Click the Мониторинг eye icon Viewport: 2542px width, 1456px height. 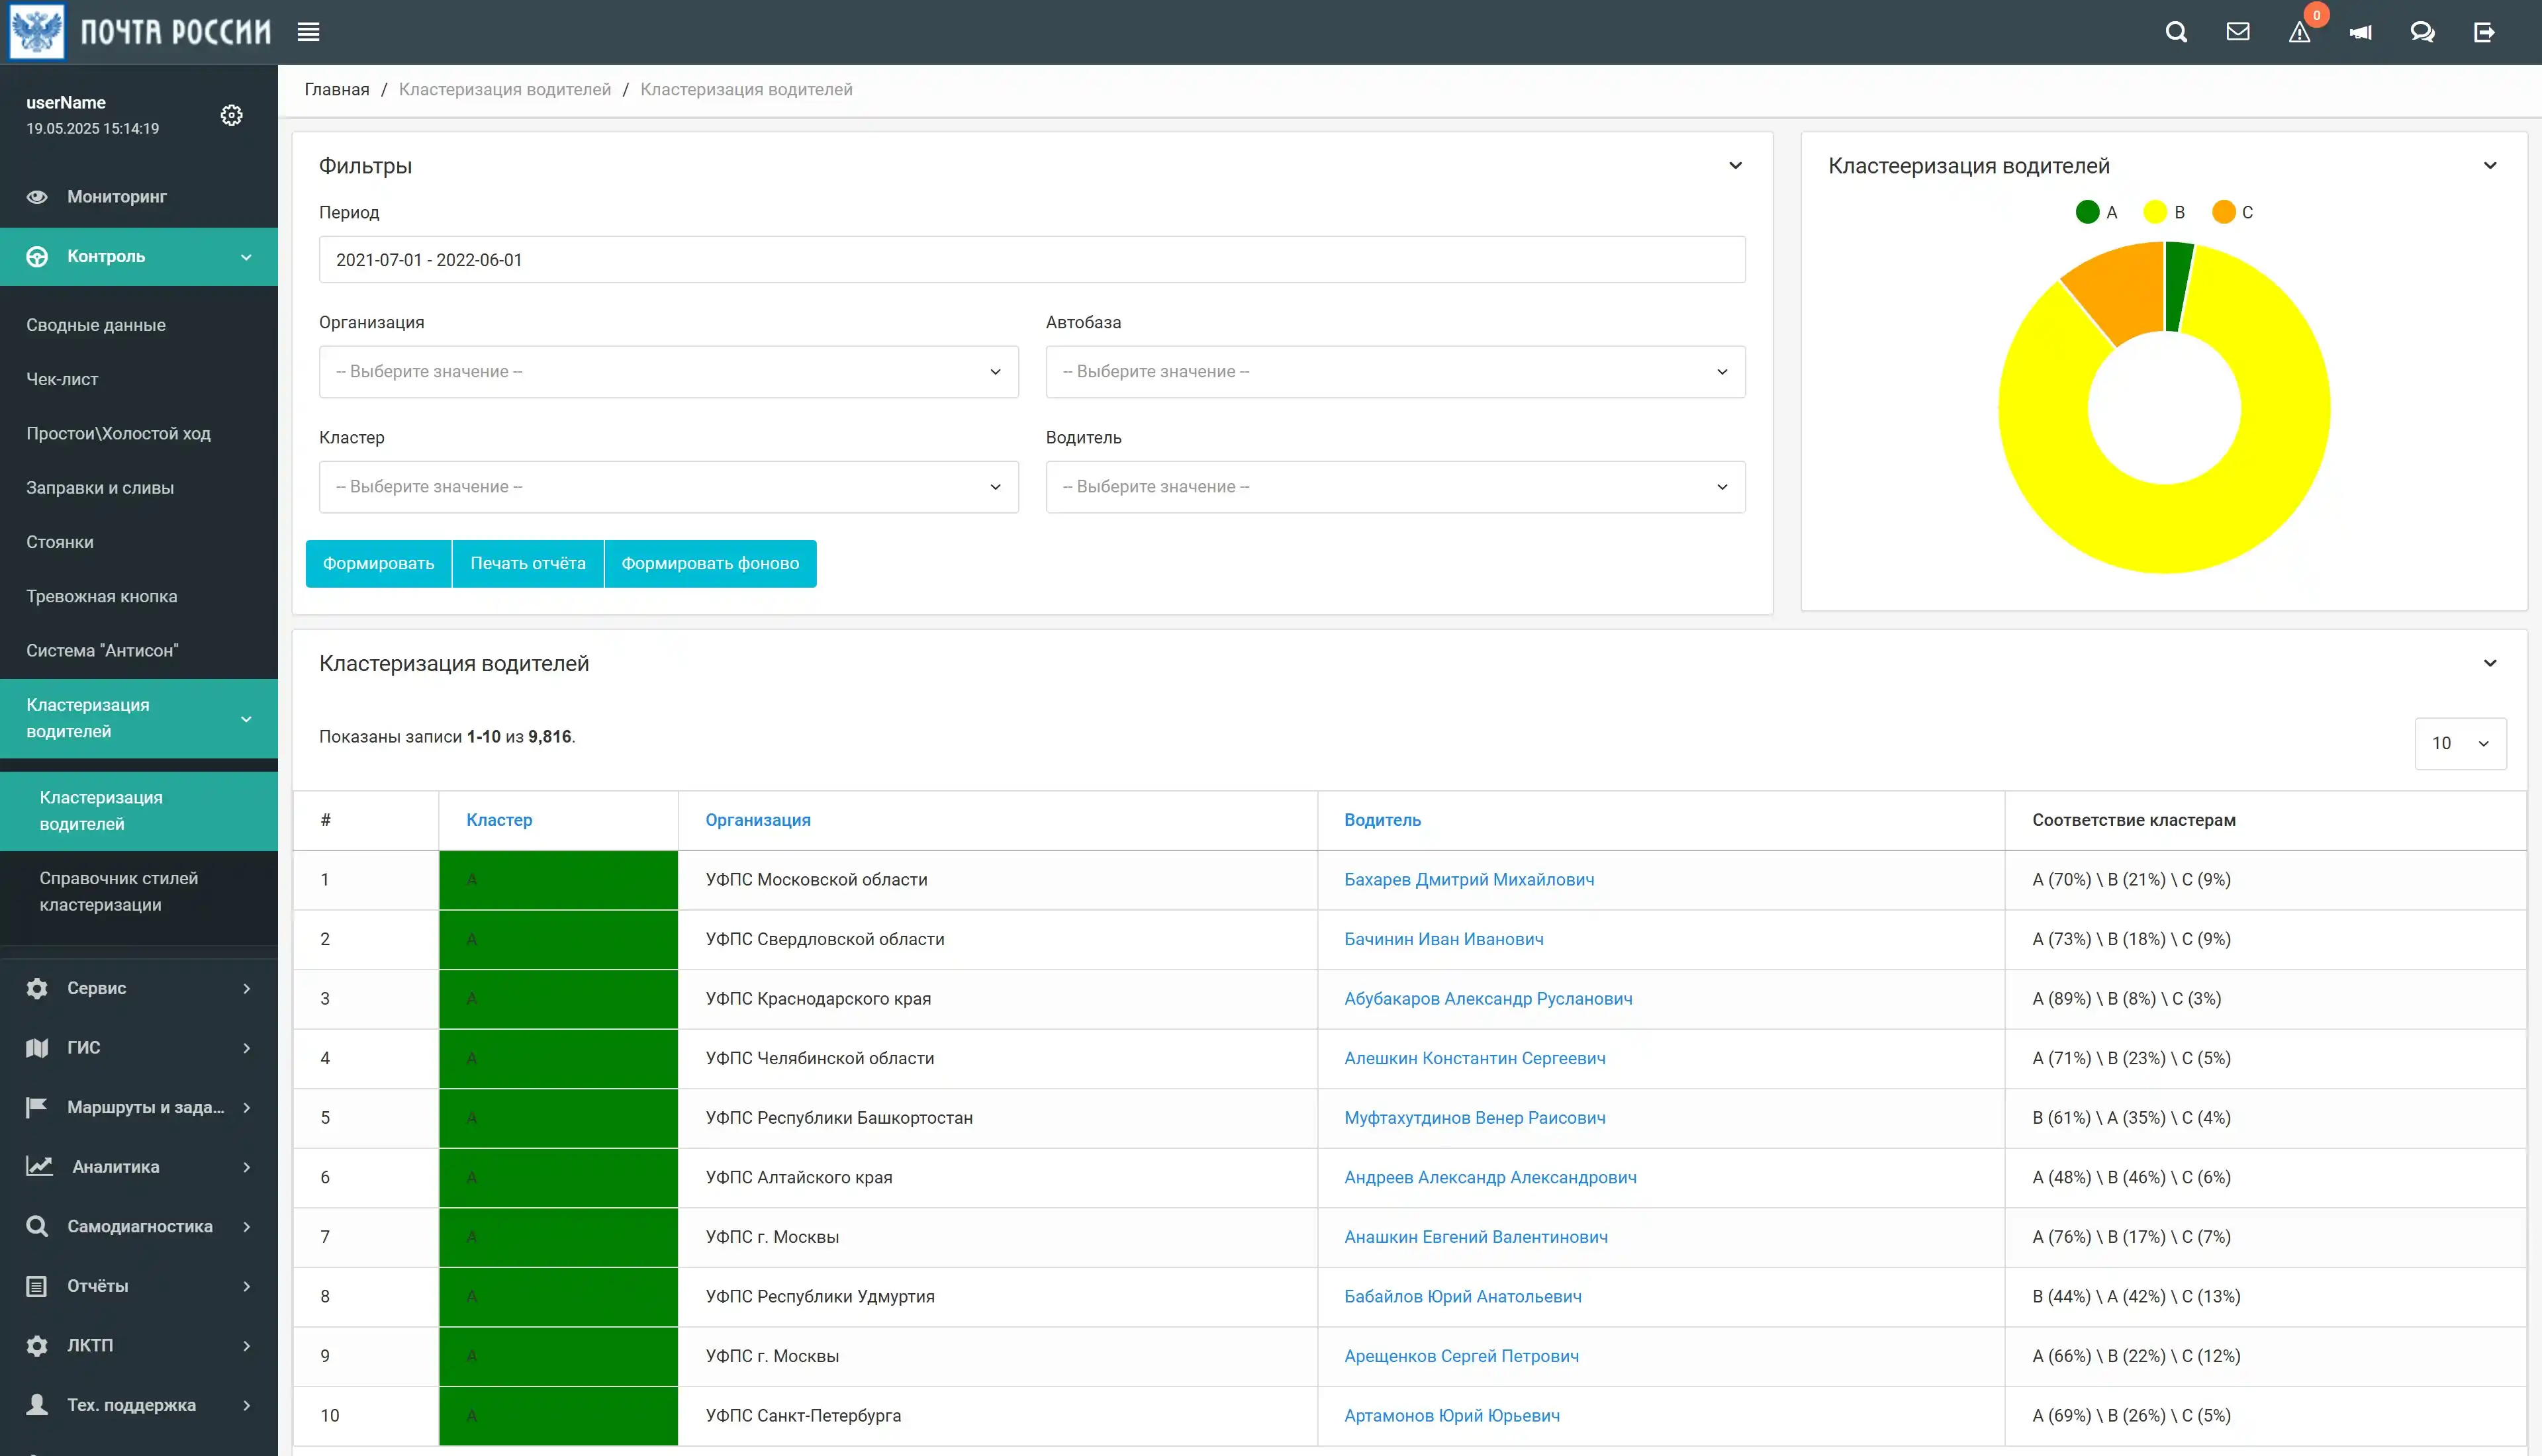(37, 197)
